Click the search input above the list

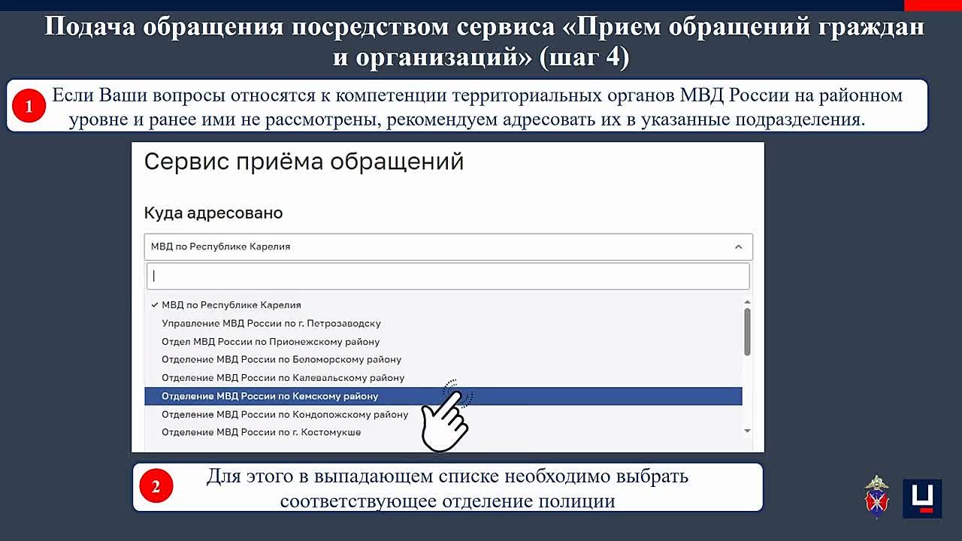click(x=447, y=276)
